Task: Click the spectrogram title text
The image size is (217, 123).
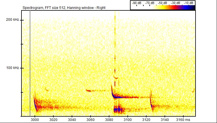Action: pos(64,7)
